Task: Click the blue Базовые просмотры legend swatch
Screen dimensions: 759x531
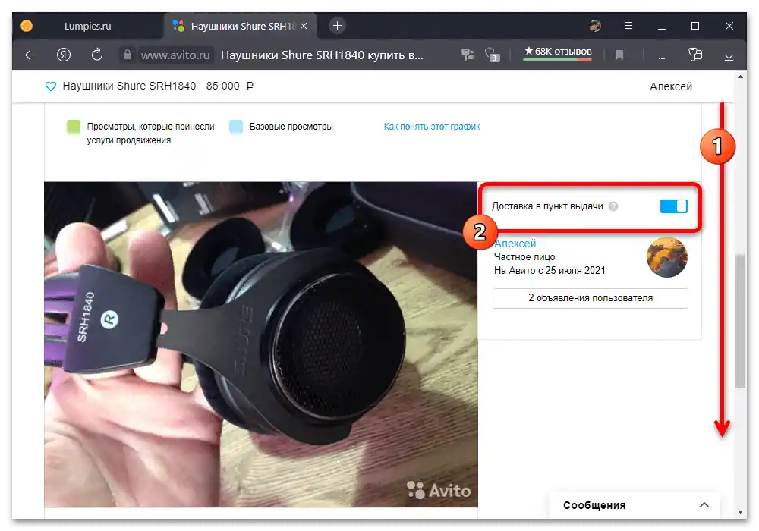Action: click(236, 127)
